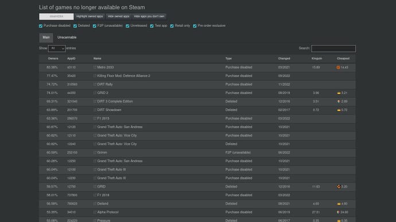Image resolution: width=396 pixels, height=222 pixels.
Task: Click the small box icon before DiRT 3 Complete Edition
Action: click(95, 101)
